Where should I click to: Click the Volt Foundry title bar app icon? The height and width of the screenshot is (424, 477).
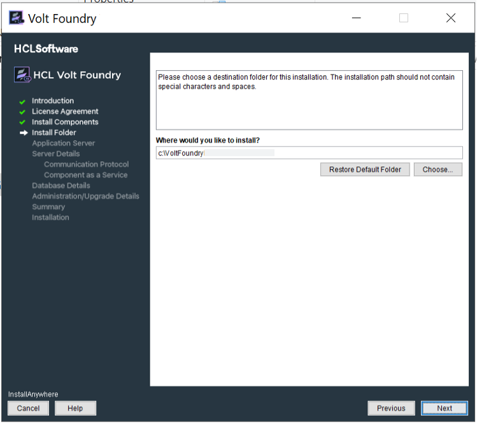coord(17,18)
